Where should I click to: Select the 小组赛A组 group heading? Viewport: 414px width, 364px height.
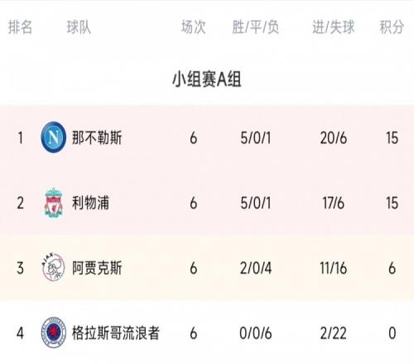pyautogui.click(x=207, y=79)
